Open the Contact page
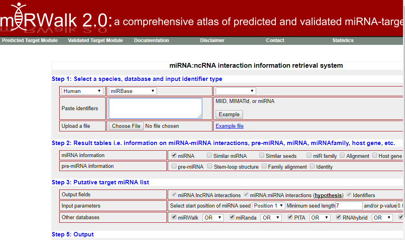Viewport: 405px width, 240px height. click(275, 40)
